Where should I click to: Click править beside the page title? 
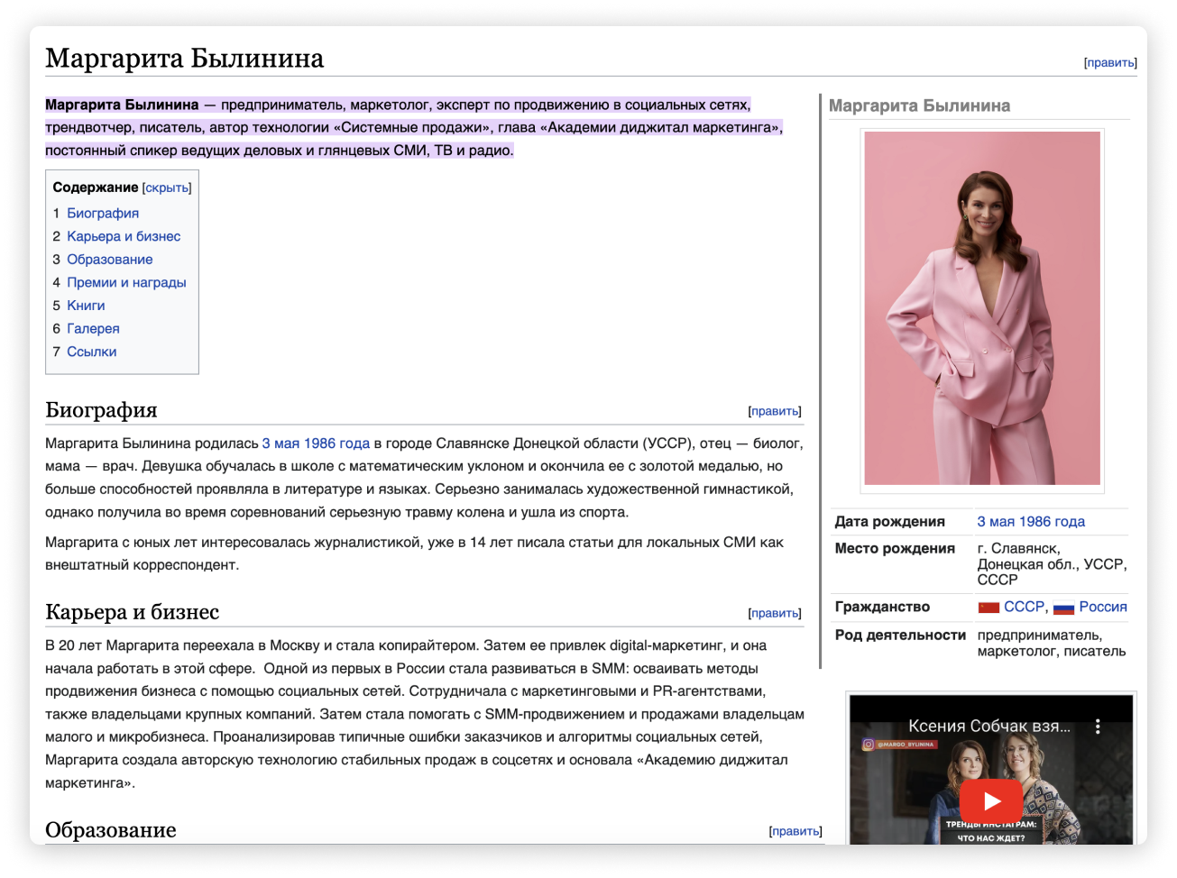[x=1110, y=63]
